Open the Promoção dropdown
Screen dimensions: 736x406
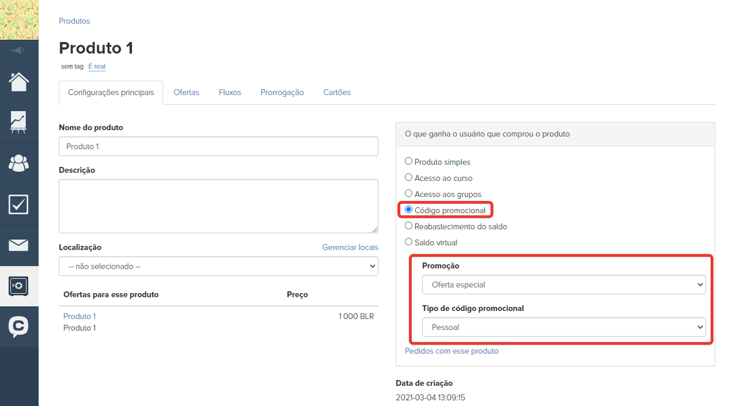[x=564, y=285]
